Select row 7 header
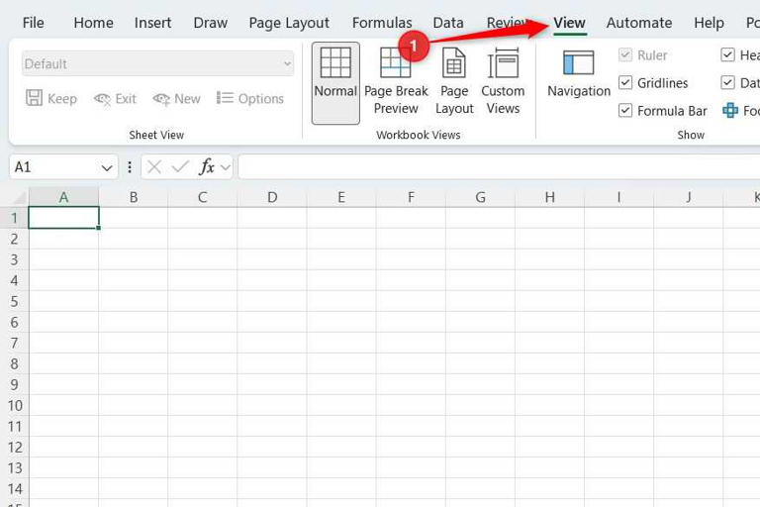Viewport: 760px width, 507px height. point(15,343)
